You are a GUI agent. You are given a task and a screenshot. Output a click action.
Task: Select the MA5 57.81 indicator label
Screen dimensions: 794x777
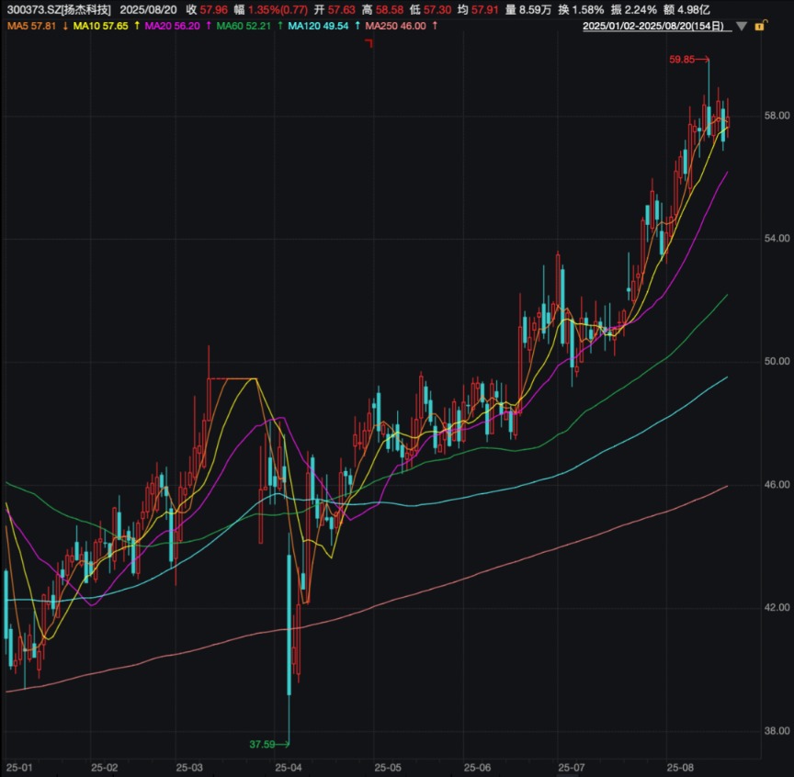click(32, 27)
